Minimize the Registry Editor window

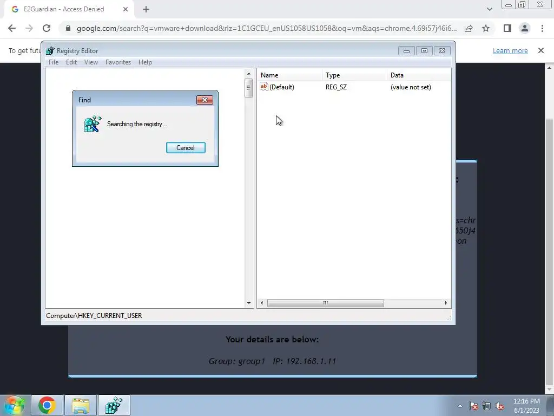point(406,50)
